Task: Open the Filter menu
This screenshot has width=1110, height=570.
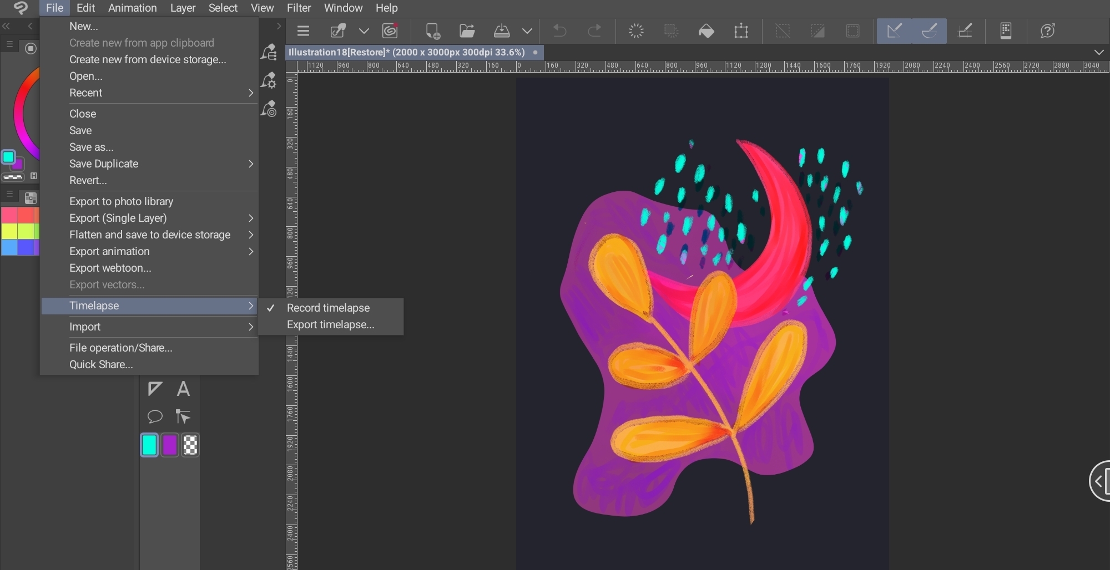Action: 299,8
